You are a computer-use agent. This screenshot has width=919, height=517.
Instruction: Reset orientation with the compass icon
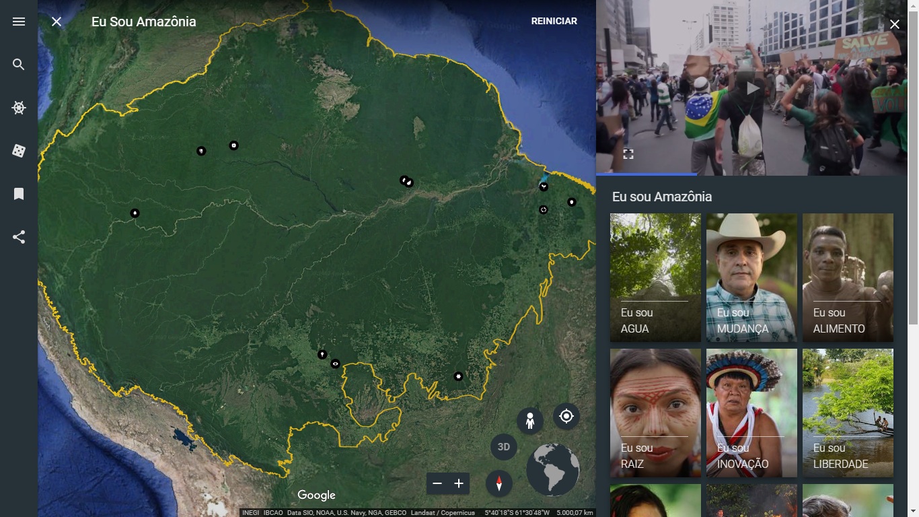pos(499,483)
